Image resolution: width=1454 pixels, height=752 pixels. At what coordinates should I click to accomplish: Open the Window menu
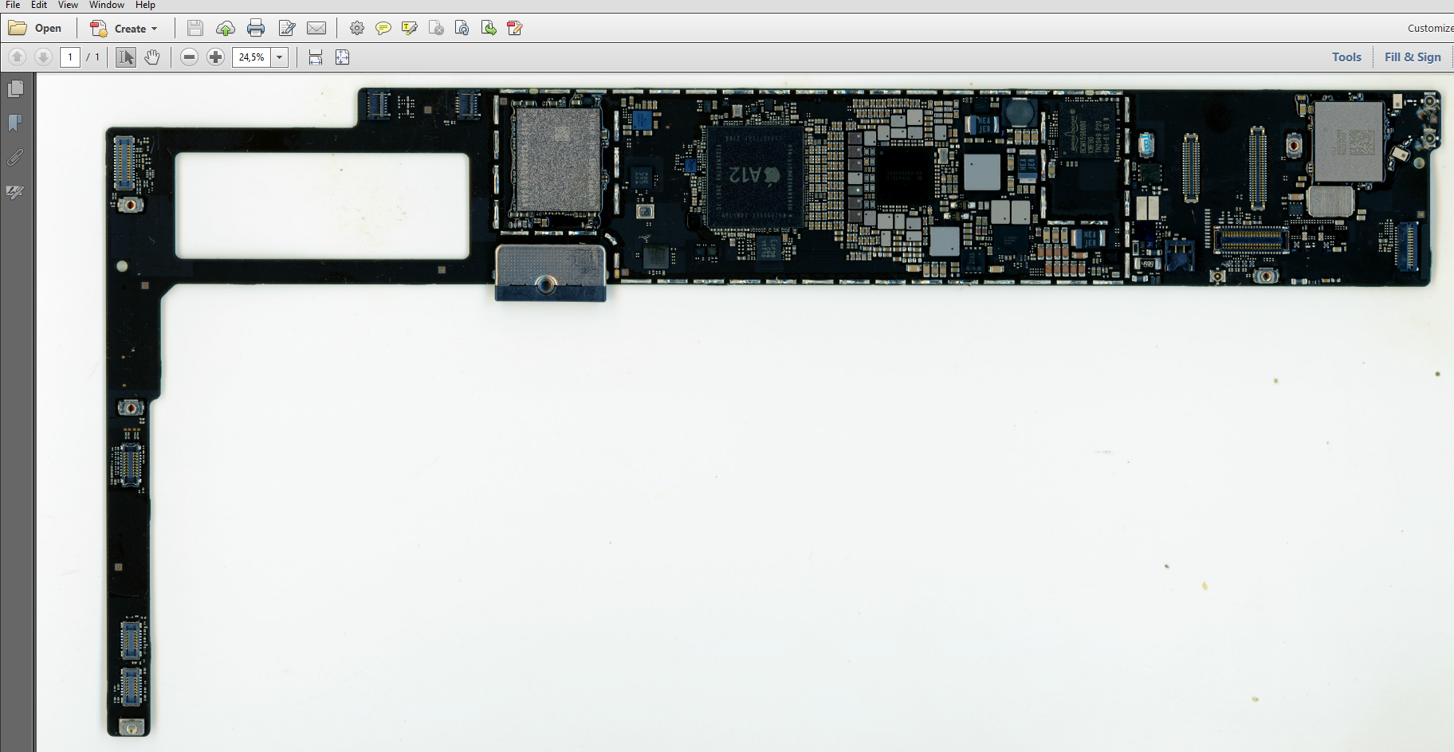coord(106,5)
